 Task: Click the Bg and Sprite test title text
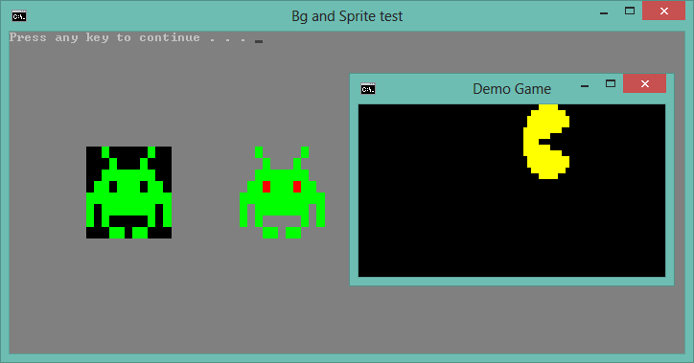[x=347, y=16]
